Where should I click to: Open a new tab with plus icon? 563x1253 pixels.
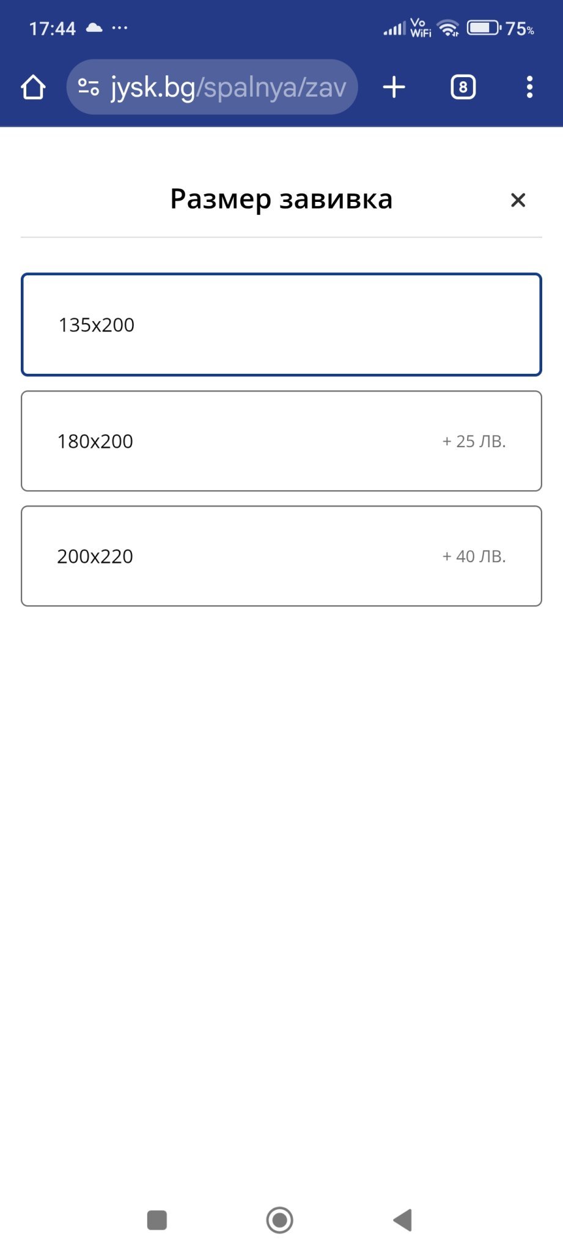394,87
